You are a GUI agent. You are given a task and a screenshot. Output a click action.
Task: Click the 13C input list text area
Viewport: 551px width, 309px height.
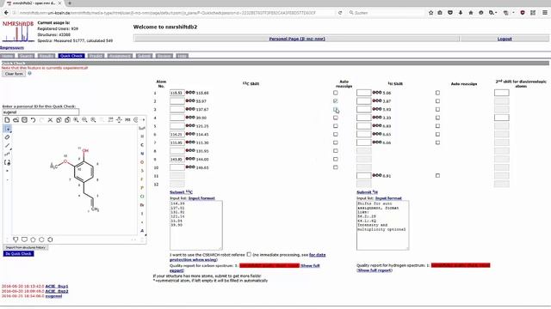pyautogui.click(x=196, y=225)
